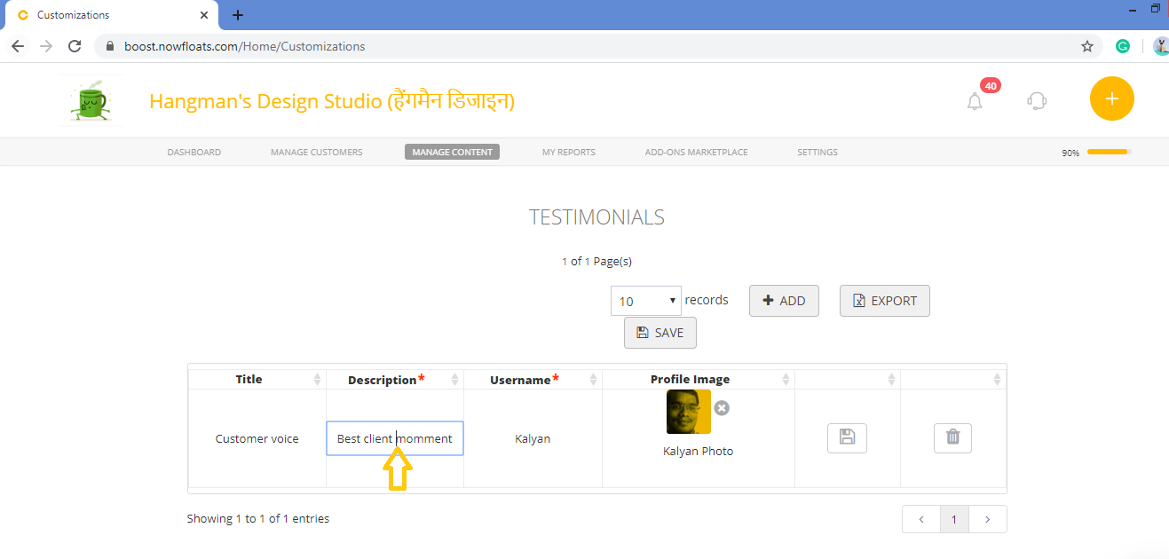Bookmark this page with star icon
The image size is (1169, 559).
click(x=1087, y=46)
